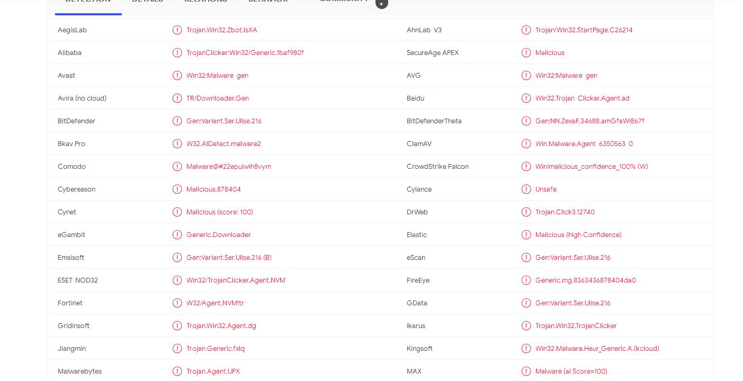Click the warning icon next to TR/Downloader.Gen

coord(177,98)
